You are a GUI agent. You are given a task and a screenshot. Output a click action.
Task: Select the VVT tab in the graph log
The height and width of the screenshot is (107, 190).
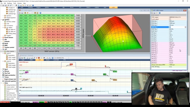tap(39, 60)
